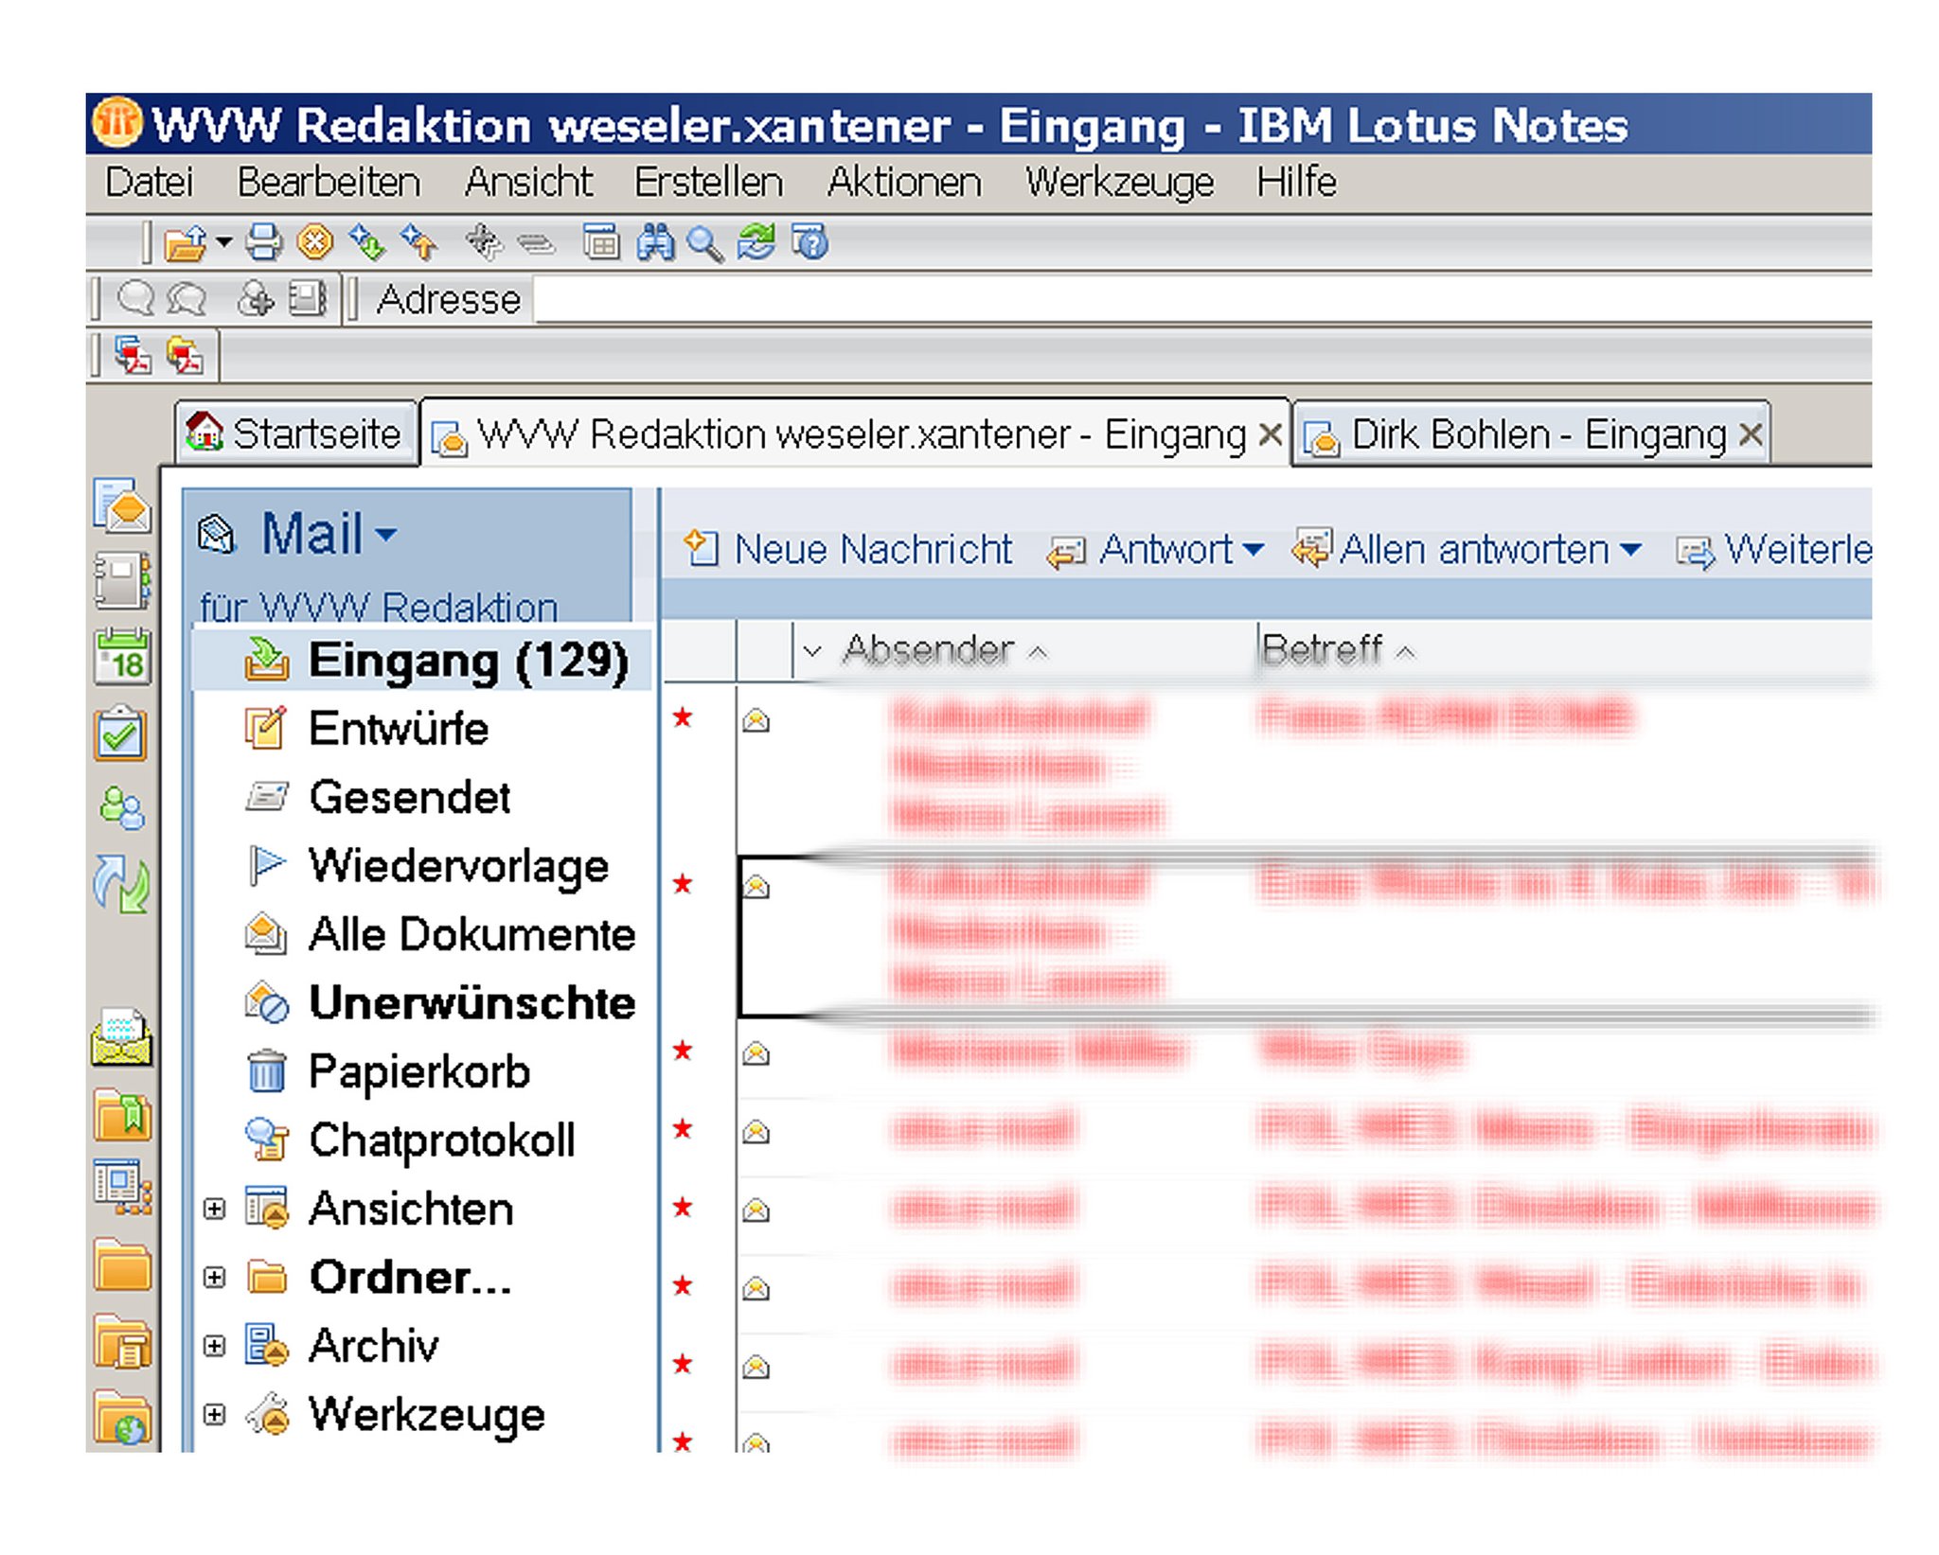Click Neue Nachricht button
The height and width of the screenshot is (1555, 1939).
pos(848,550)
